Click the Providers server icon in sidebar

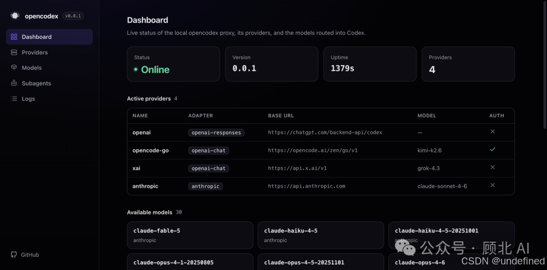[14, 52]
